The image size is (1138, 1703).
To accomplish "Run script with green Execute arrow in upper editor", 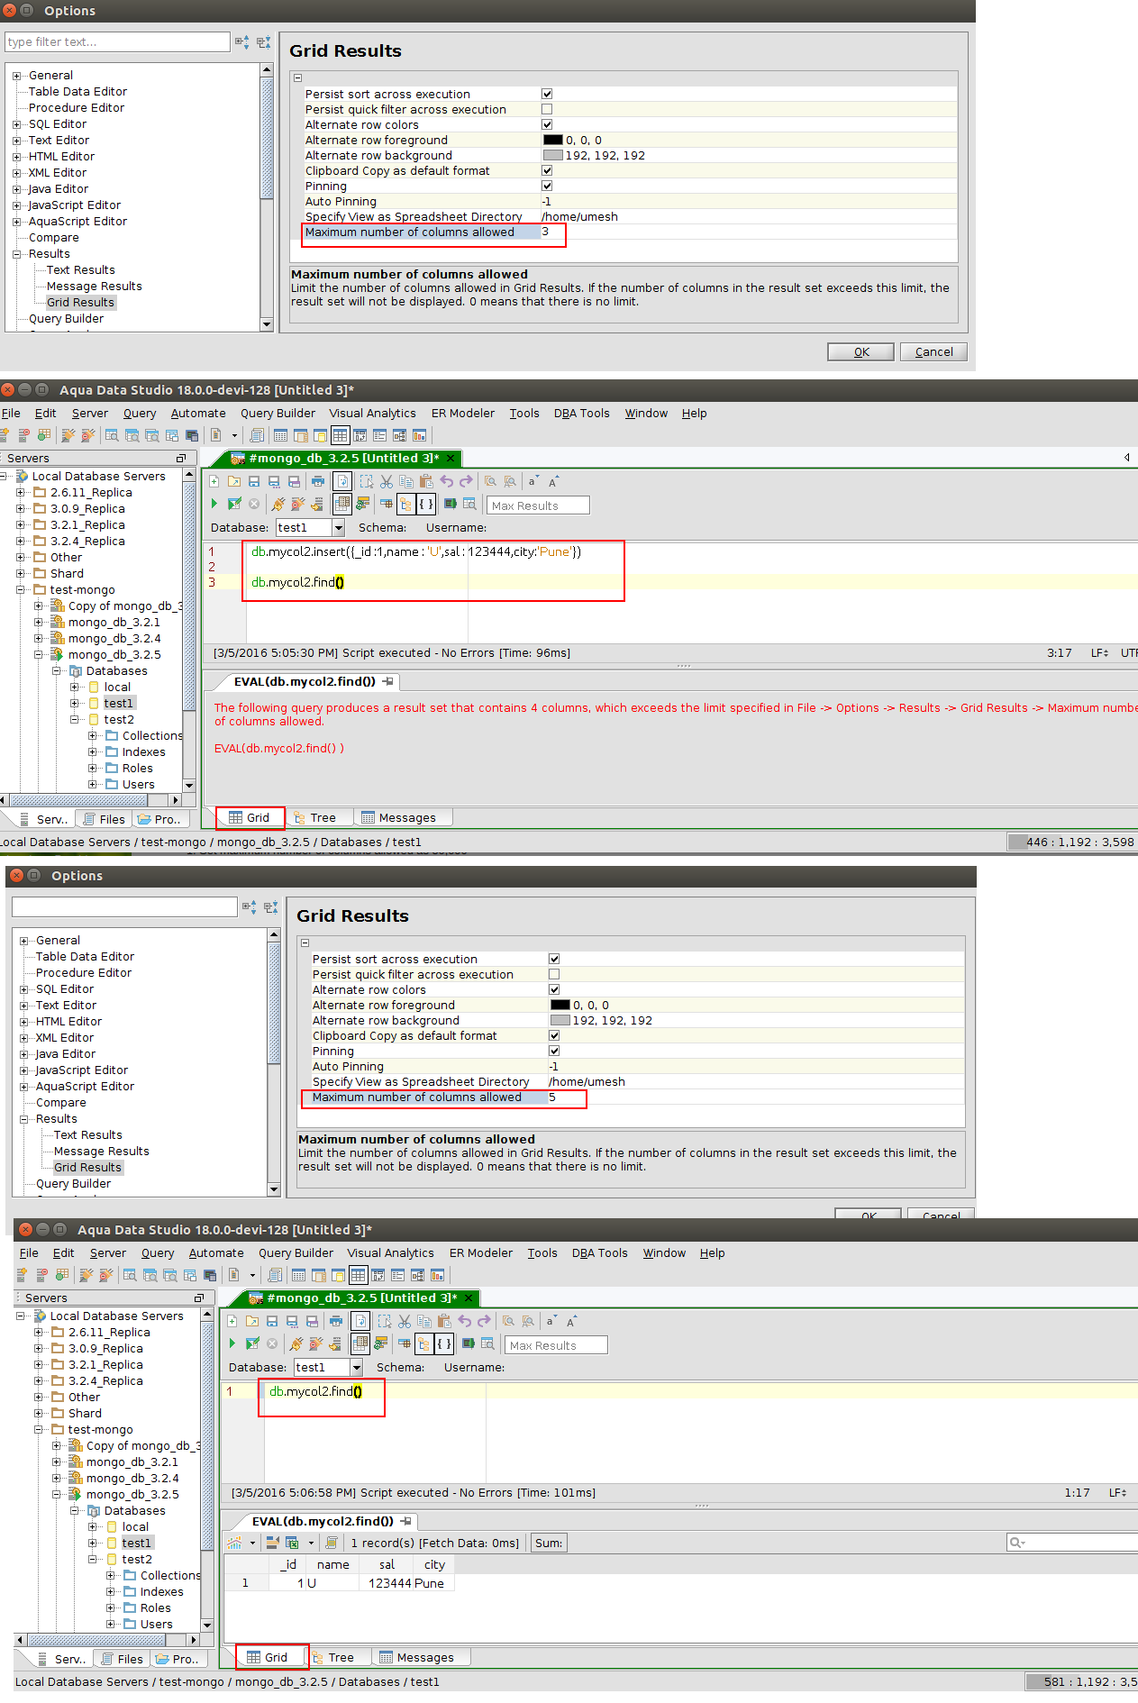I will (x=214, y=504).
